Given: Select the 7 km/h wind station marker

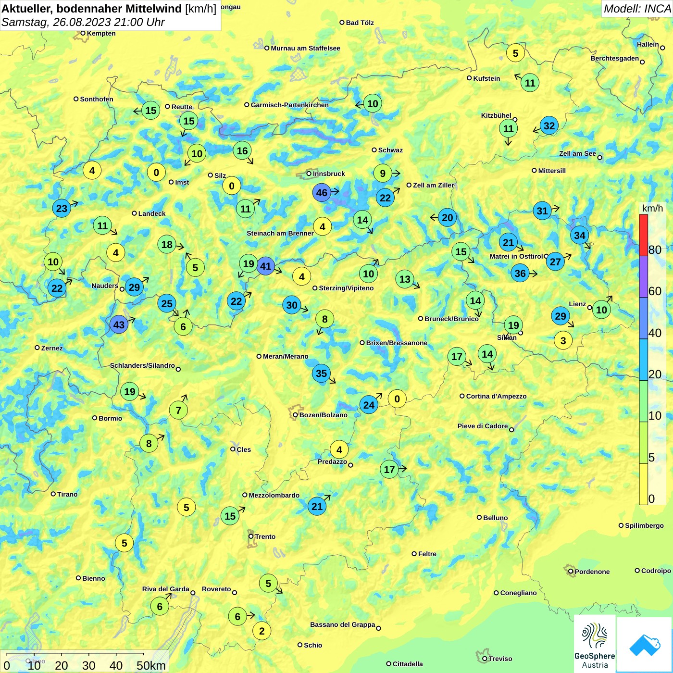Looking at the screenshot, I should coord(178,410).
